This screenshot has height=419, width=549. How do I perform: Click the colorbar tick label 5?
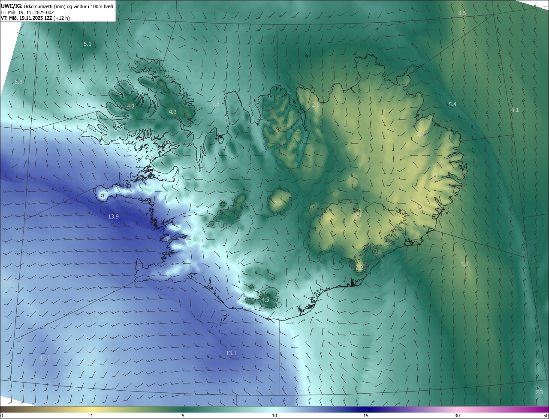183,416
